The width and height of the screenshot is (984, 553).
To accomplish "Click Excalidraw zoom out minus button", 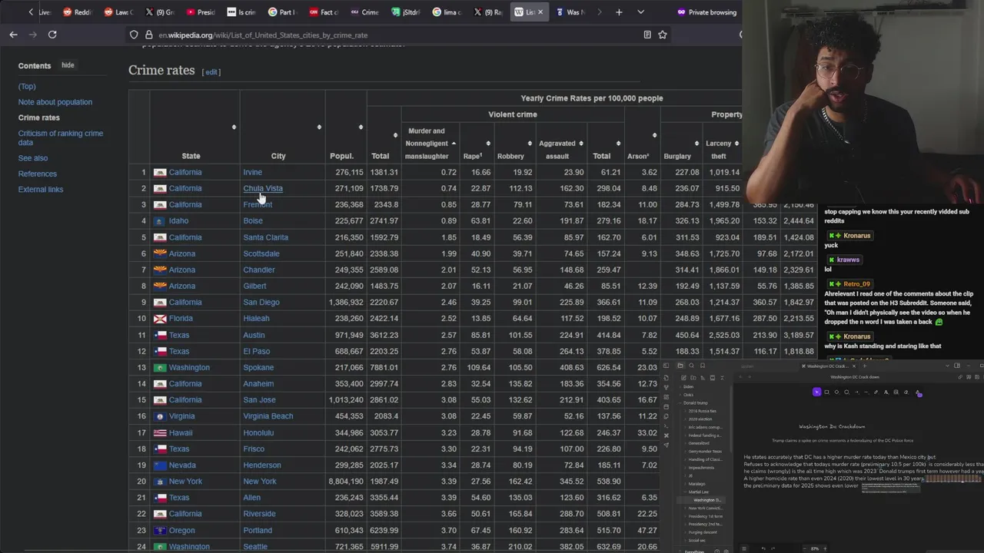I will pos(804,548).
